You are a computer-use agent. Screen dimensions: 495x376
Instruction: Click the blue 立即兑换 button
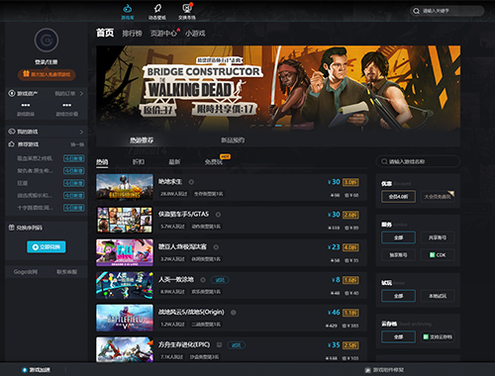click(x=47, y=246)
